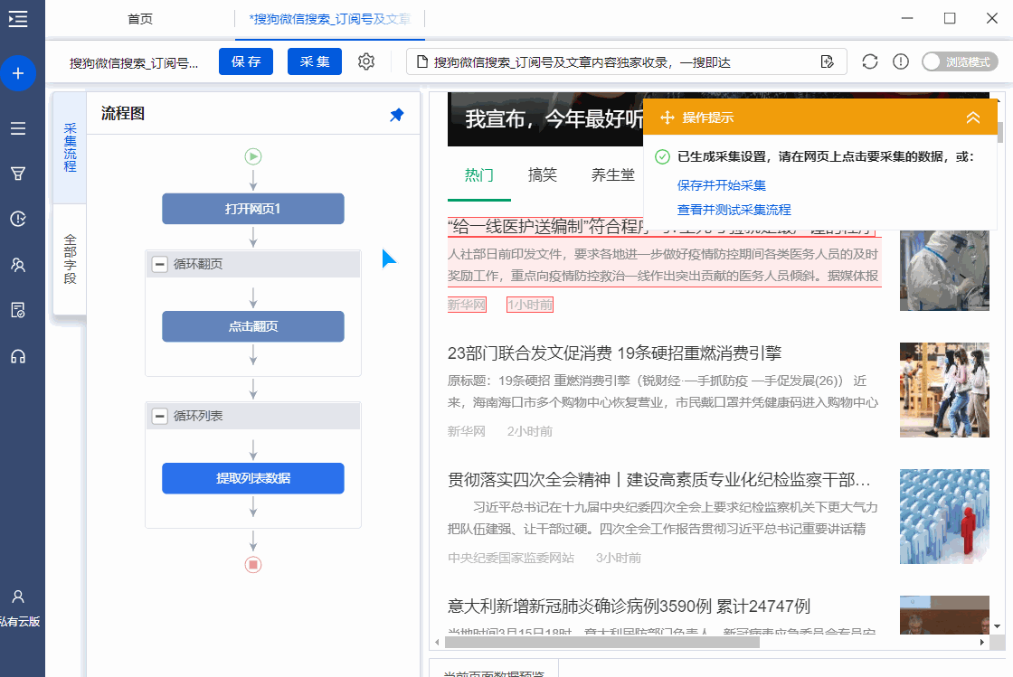1013x677 pixels.
Task: Toggle the 浏览模式 switch
Action: click(x=960, y=61)
